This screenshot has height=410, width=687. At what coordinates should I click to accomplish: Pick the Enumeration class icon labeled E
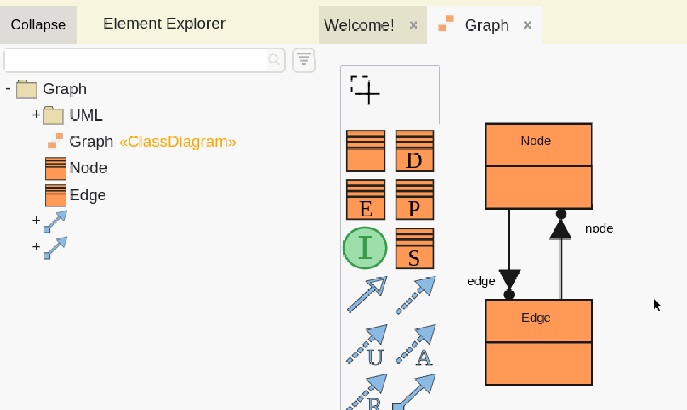pyautogui.click(x=366, y=199)
